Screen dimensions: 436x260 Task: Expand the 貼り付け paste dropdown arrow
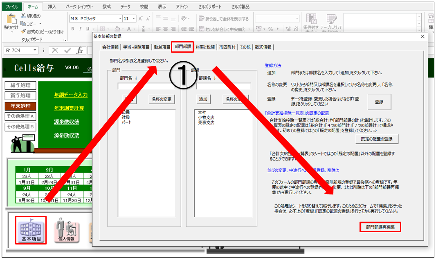[x=12, y=32]
